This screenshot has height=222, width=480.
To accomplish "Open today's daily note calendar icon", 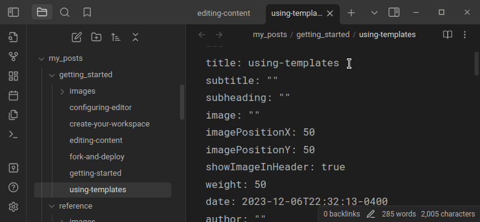I will click(x=13, y=95).
